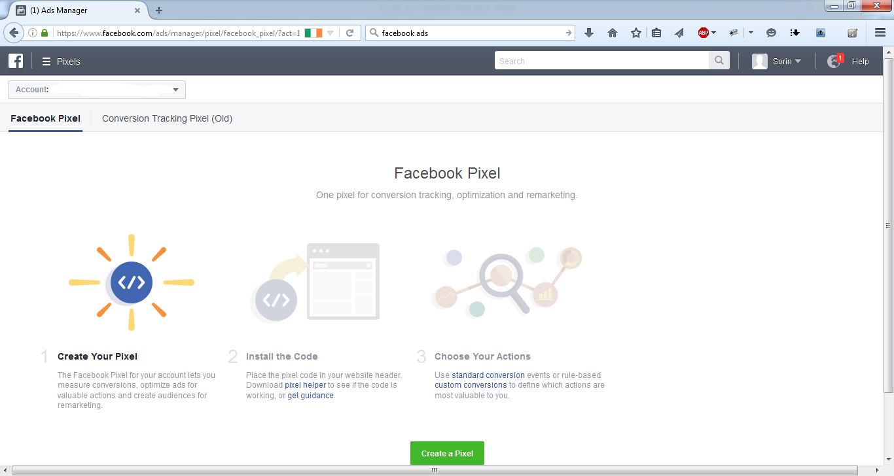
Task: Switch to the Facebook Pixel tab
Action: coord(46,118)
